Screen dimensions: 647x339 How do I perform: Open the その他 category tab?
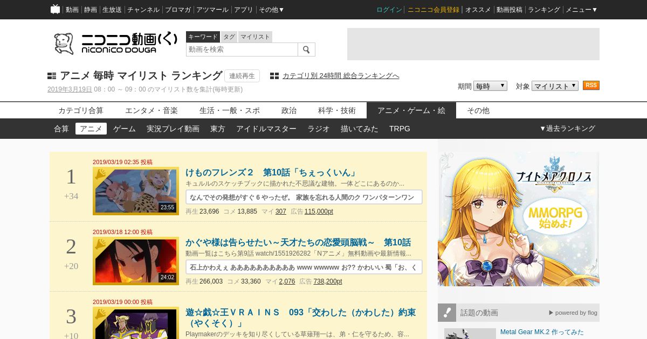pos(478,110)
